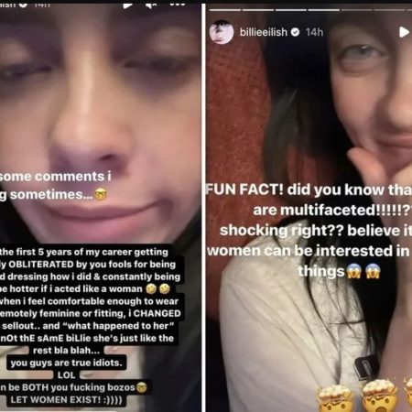412x412 pixels.
Task: Click the verified badge on the left story
Action: 24,4
